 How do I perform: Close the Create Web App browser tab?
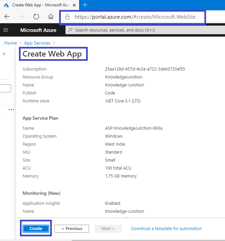74,5
